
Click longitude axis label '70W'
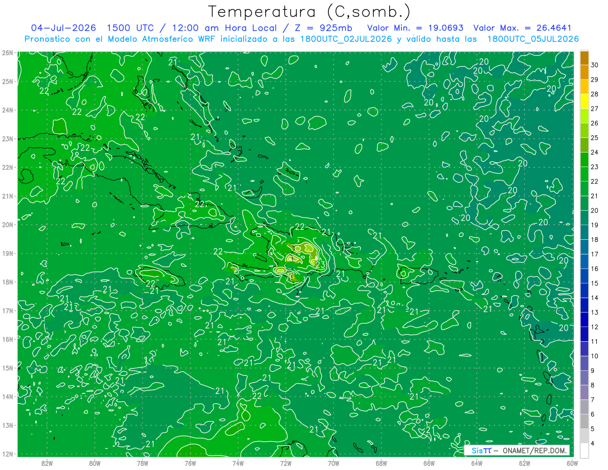click(x=333, y=463)
